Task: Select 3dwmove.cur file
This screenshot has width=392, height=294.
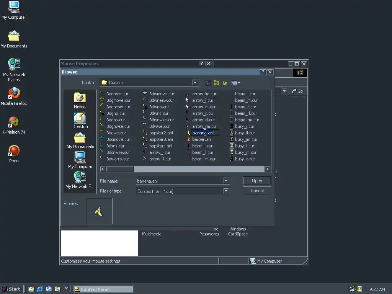Action: [162, 94]
